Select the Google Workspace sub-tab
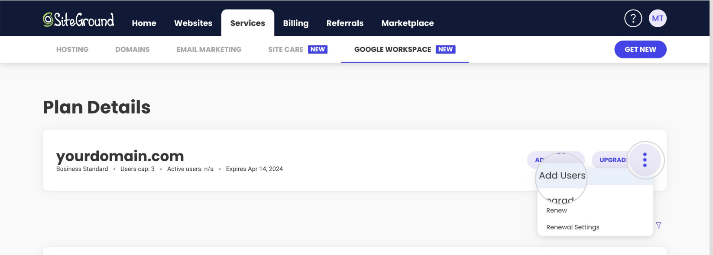The width and height of the screenshot is (713, 255). point(405,49)
